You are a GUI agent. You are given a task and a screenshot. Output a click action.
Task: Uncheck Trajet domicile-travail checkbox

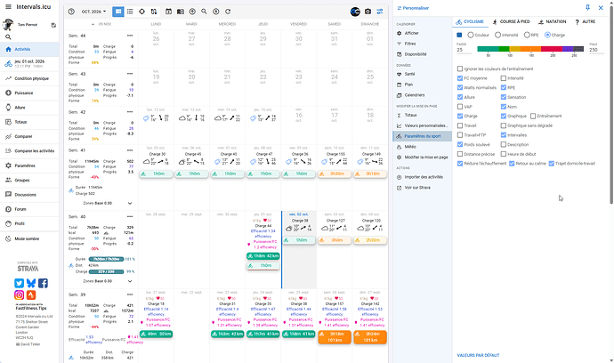[x=552, y=164]
